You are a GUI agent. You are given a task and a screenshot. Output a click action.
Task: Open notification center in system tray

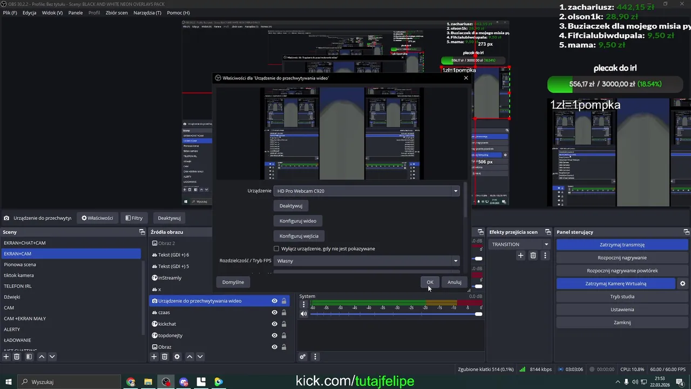click(680, 382)
